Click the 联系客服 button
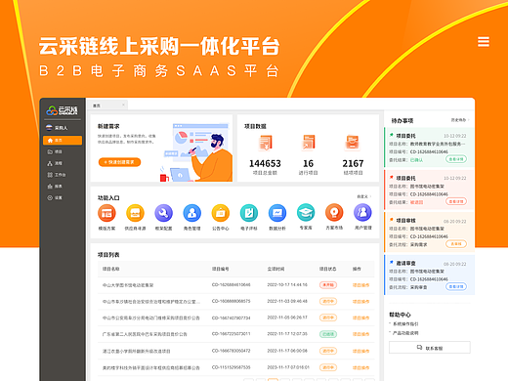 point(430,348)
